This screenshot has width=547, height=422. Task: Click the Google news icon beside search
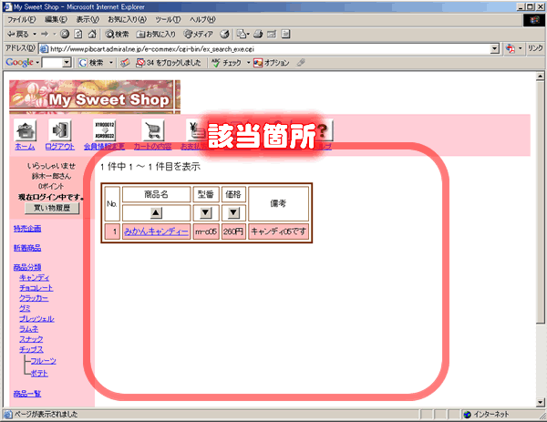pos(125,63)
